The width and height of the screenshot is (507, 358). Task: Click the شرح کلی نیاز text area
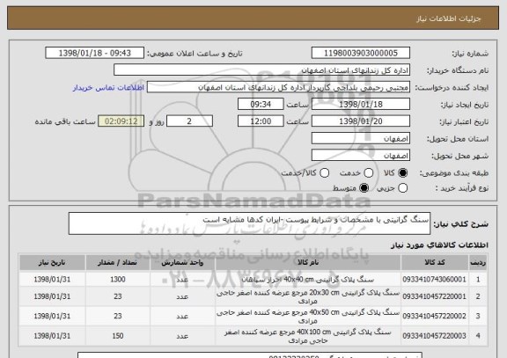[249, 223]
